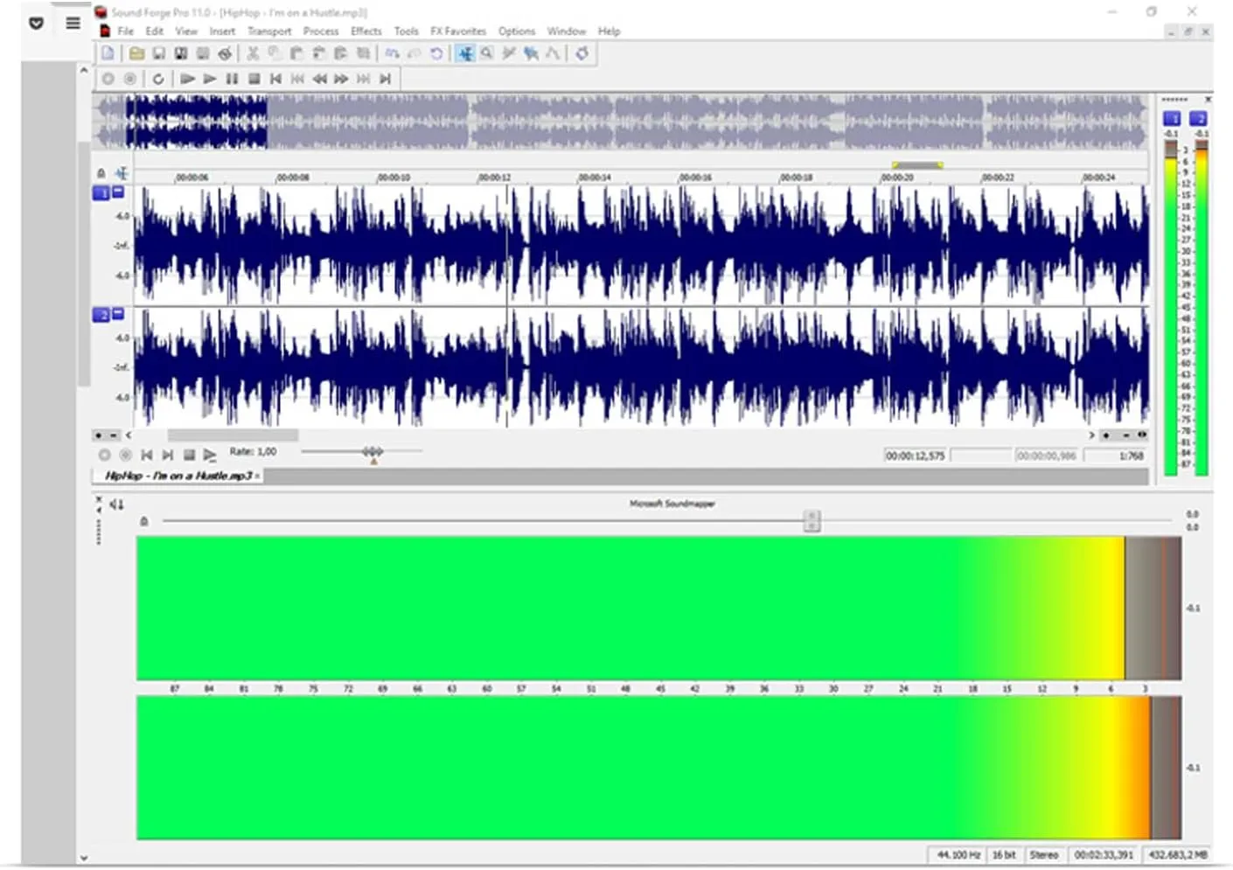Save the HipHop project
This screenshot has width=1233, height=870.
pos(158,53)
